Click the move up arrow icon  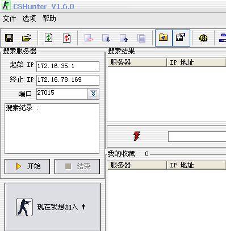124,38
